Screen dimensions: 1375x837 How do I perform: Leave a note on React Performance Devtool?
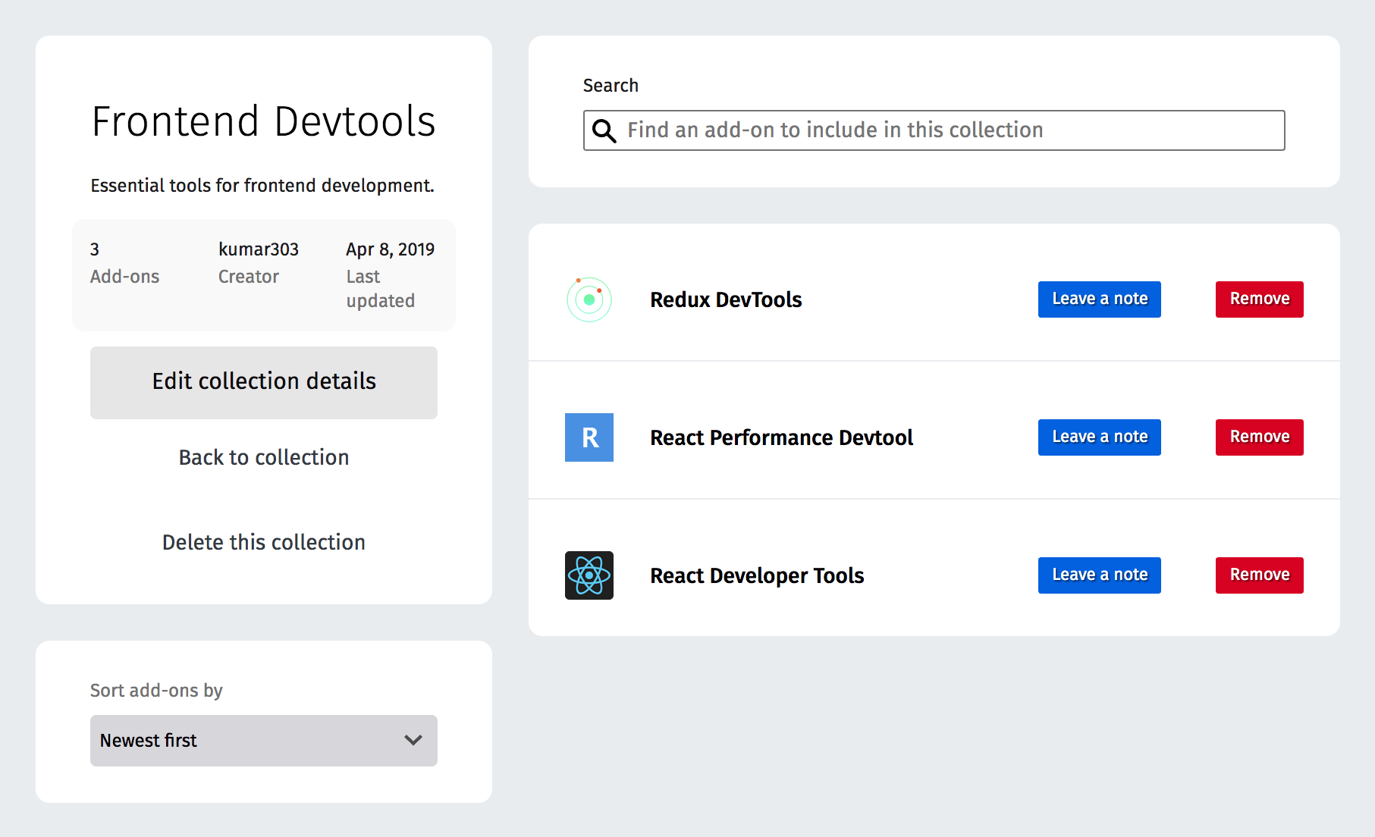click(x=1100, y=437)
